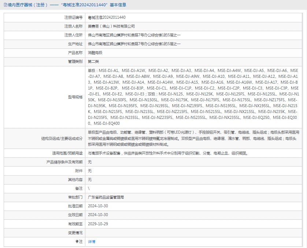Open the 详情 link in the 注 row

[x=91, y=241]
